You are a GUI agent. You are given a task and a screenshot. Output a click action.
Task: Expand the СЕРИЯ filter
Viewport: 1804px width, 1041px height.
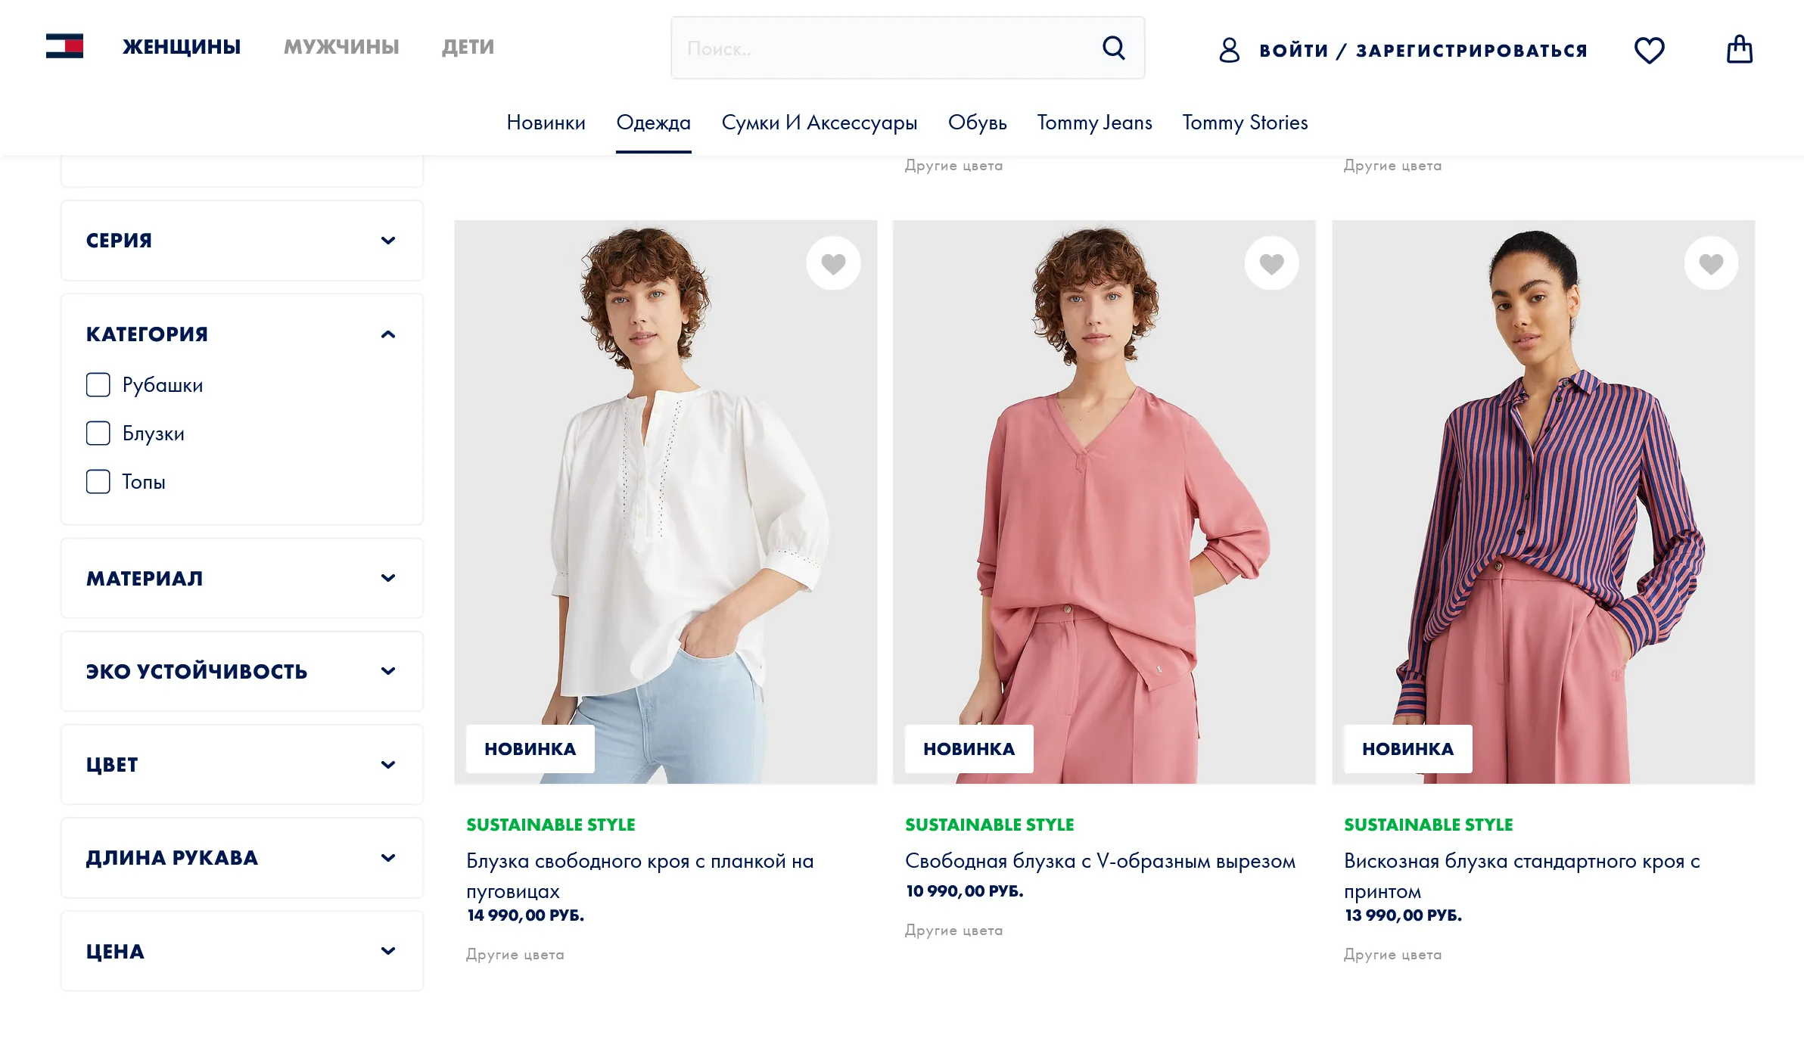(242, 241)
